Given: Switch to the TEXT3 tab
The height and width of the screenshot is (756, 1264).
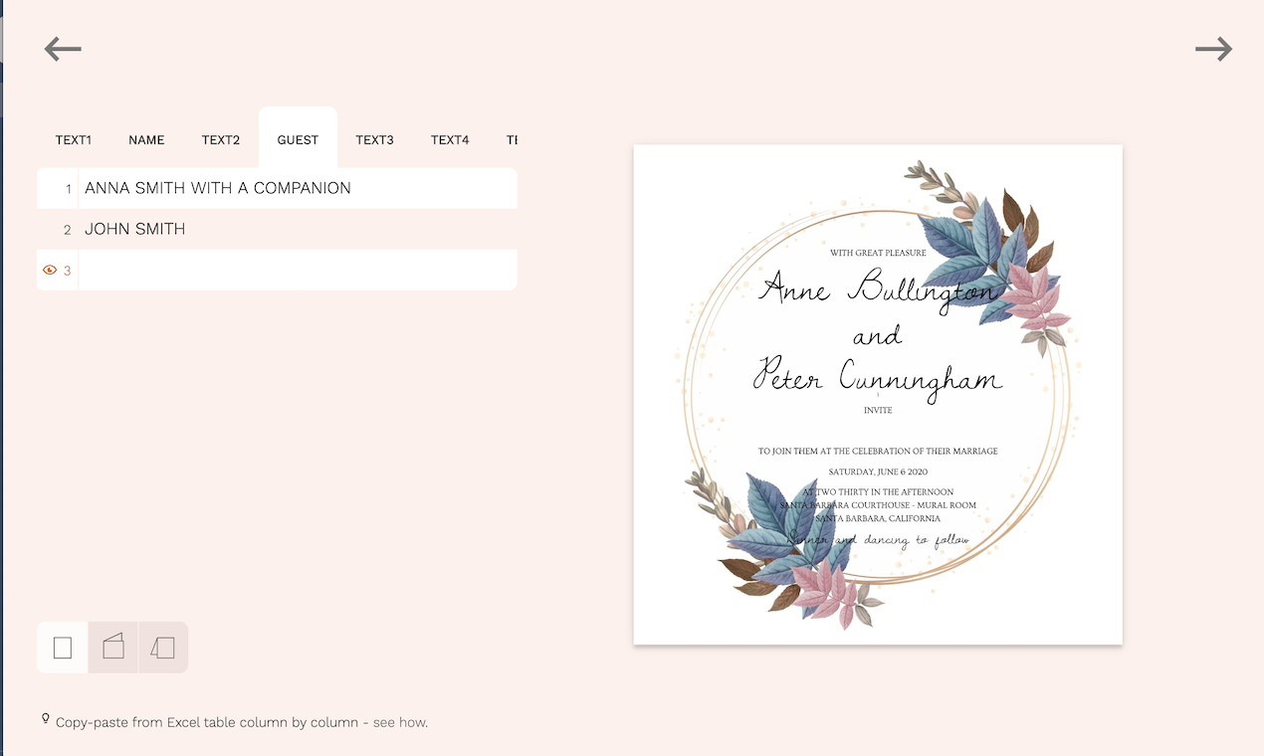Looking at the screenshot, I should tap(375, 139).
